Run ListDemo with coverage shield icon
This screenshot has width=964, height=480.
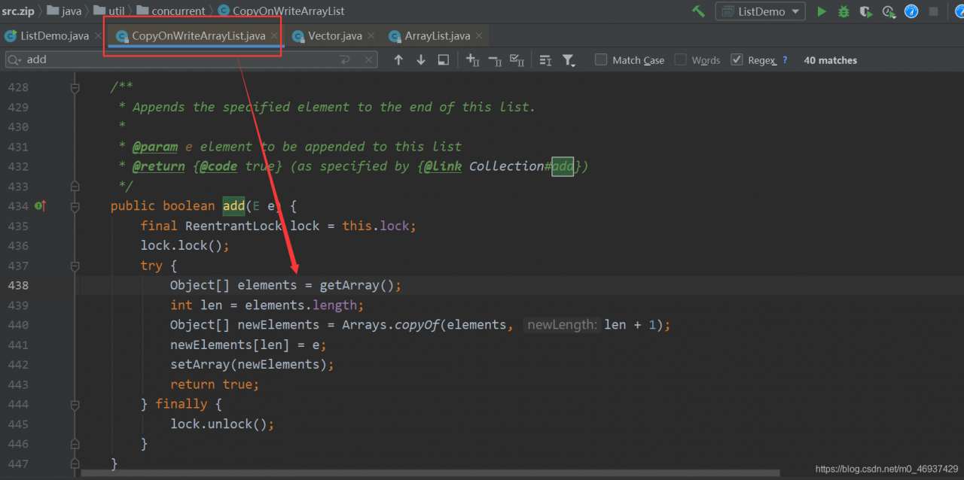coord(866,11)
